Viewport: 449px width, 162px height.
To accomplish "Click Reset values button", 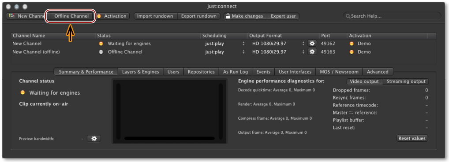I will [412, 138].
